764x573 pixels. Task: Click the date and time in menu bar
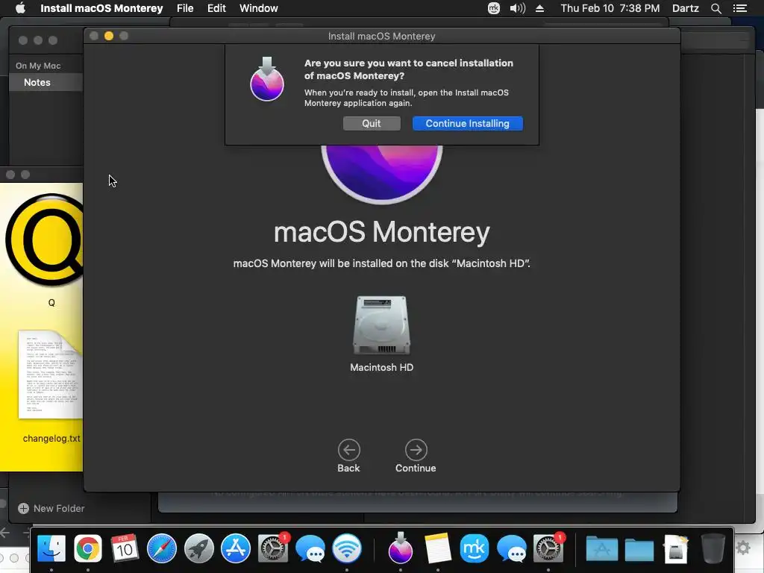pyautogui.click(x=610, y=8)
